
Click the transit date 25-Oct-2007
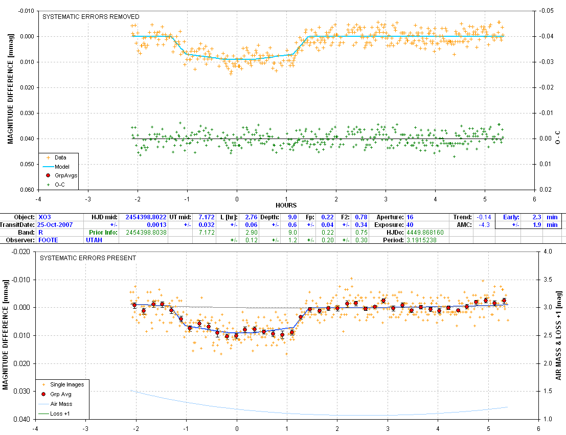pos(55,224)
